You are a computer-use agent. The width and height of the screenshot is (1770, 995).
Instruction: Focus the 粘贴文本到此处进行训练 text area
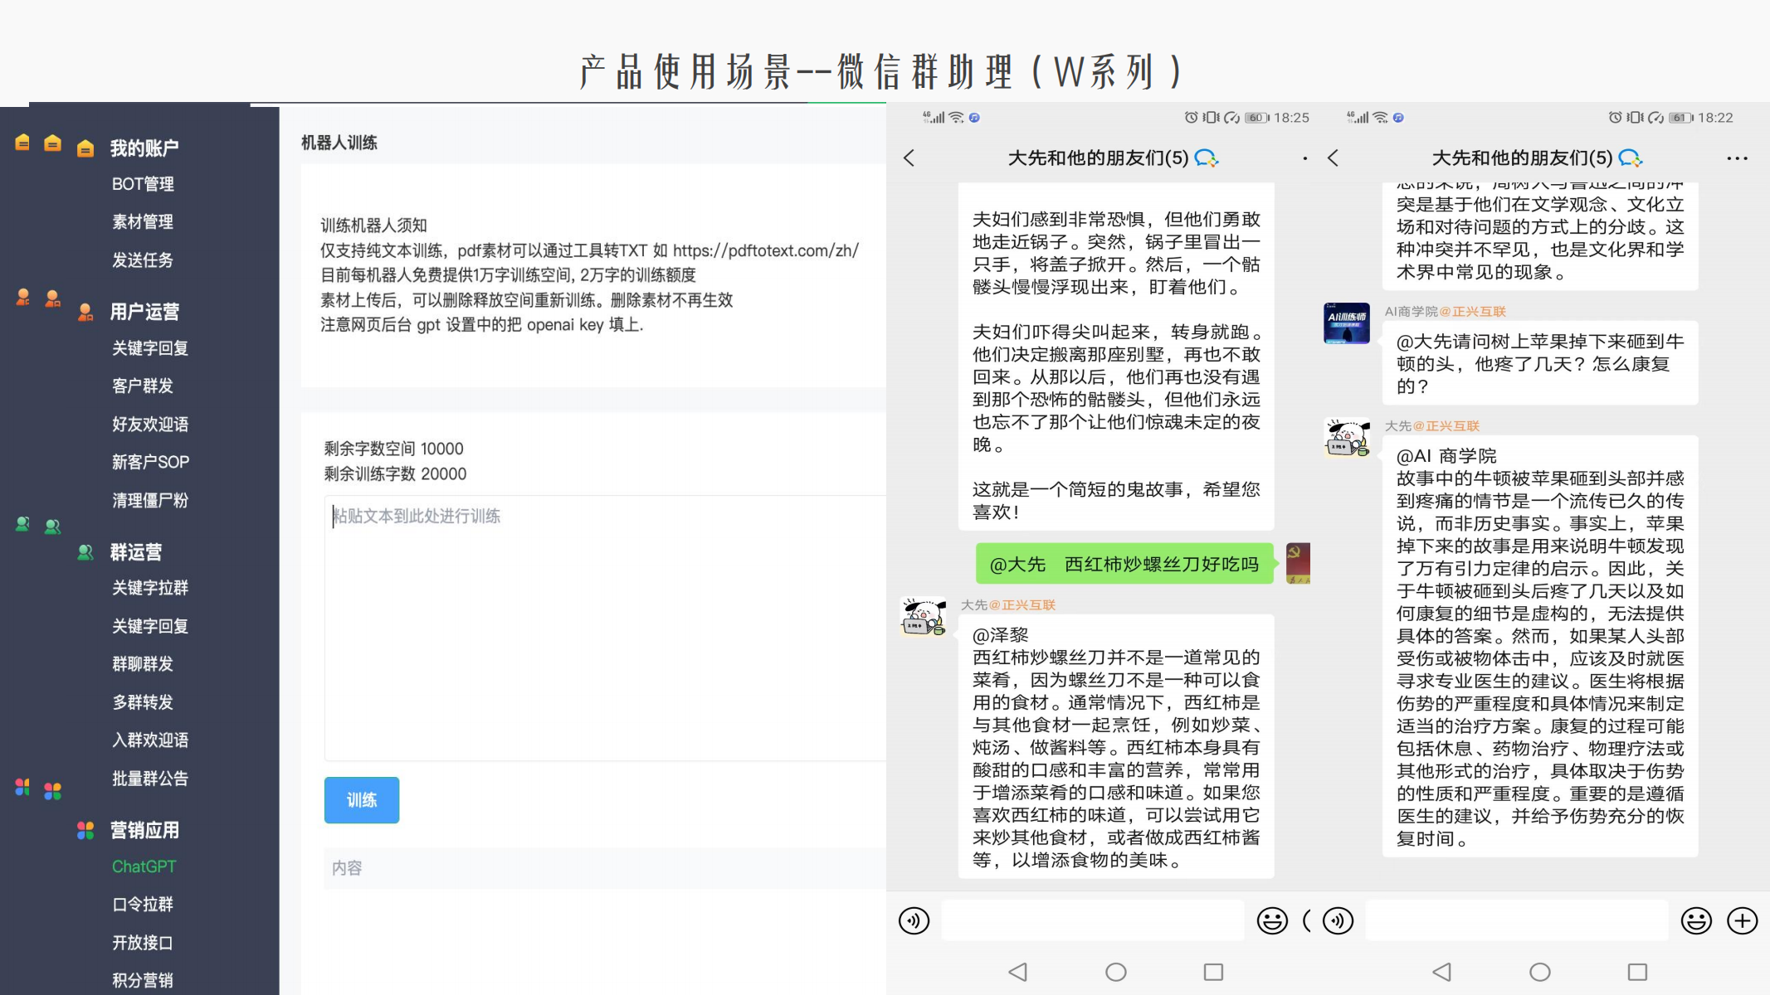605,628
